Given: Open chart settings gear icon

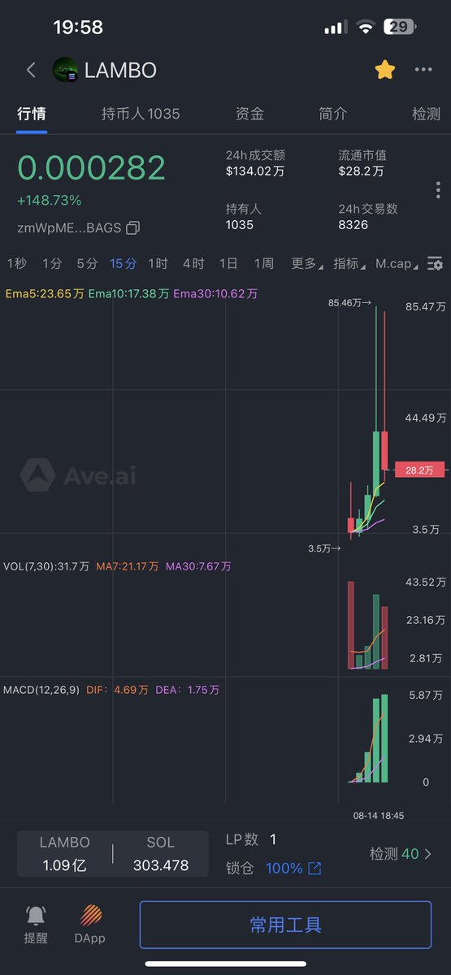Looking at the screenshot, I should pyautogui.click(x=436, y=263).
